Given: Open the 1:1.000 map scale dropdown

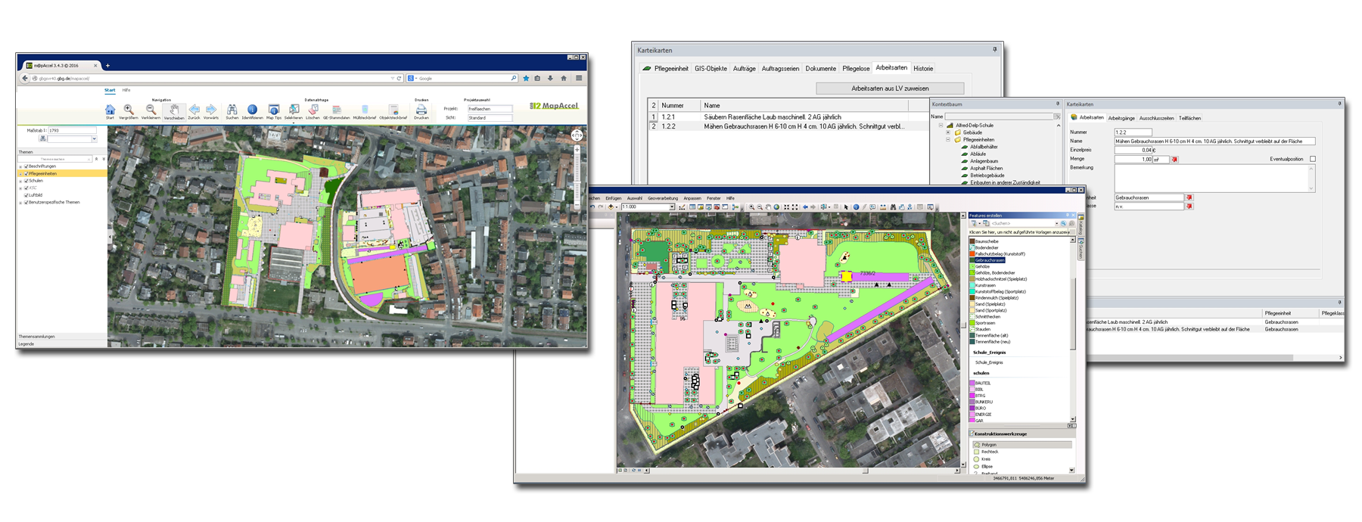Looking at the screenshot, I should (671, 207).
